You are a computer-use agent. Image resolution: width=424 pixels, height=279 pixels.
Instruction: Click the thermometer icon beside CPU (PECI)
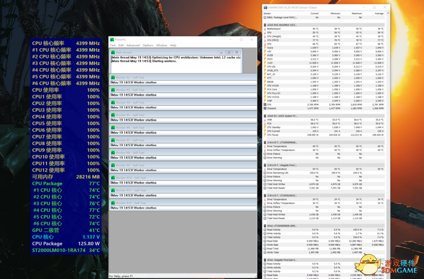point(265,40)
